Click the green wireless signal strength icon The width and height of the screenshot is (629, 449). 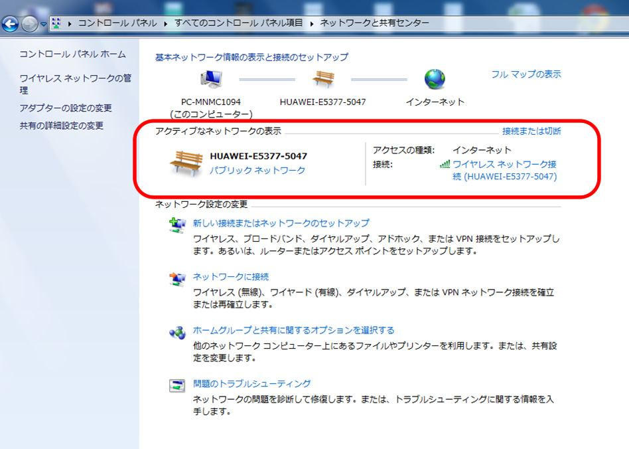[445, 164]
